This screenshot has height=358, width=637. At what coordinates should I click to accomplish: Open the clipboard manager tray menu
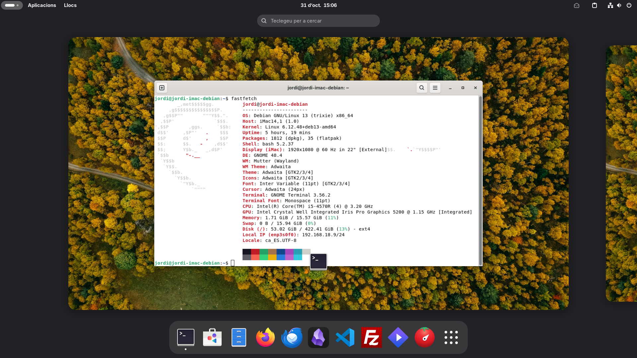[594, 5]
